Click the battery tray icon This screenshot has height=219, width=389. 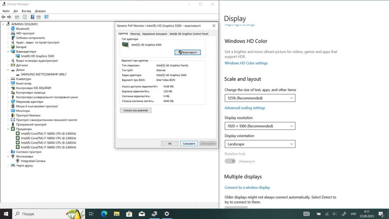click(319, 214)
